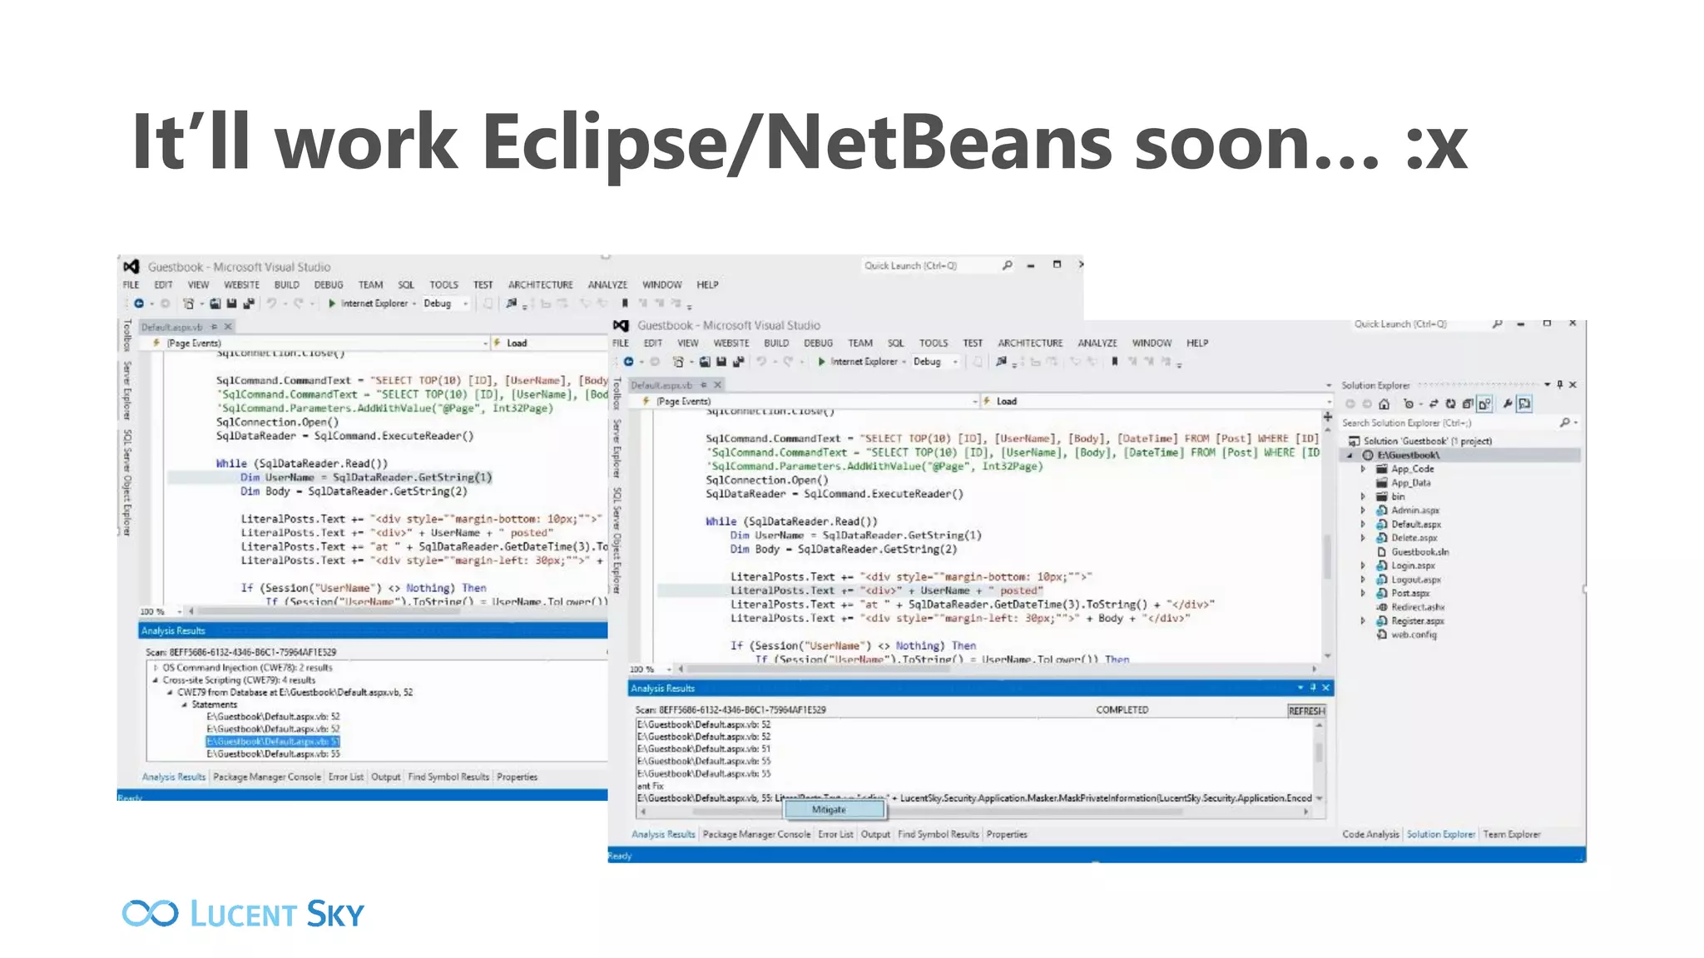1704x958 pixels.
Task: Start debugging with Internet Explorer, front window
Action: (857, 362)
